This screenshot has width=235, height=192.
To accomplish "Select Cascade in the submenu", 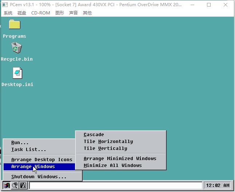I will pos(121,135).
